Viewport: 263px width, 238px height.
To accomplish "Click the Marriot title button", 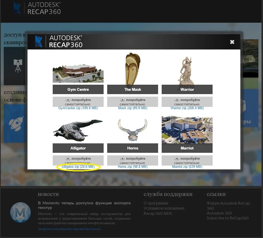I will [x=187, y=148].
